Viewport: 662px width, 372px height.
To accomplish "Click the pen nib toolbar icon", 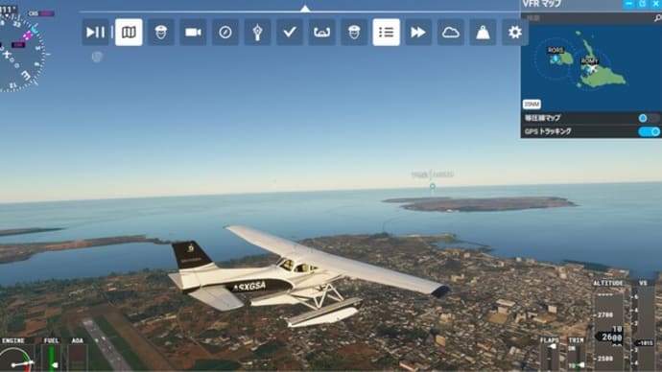I will pyautogui.click(x=257, y=32).
